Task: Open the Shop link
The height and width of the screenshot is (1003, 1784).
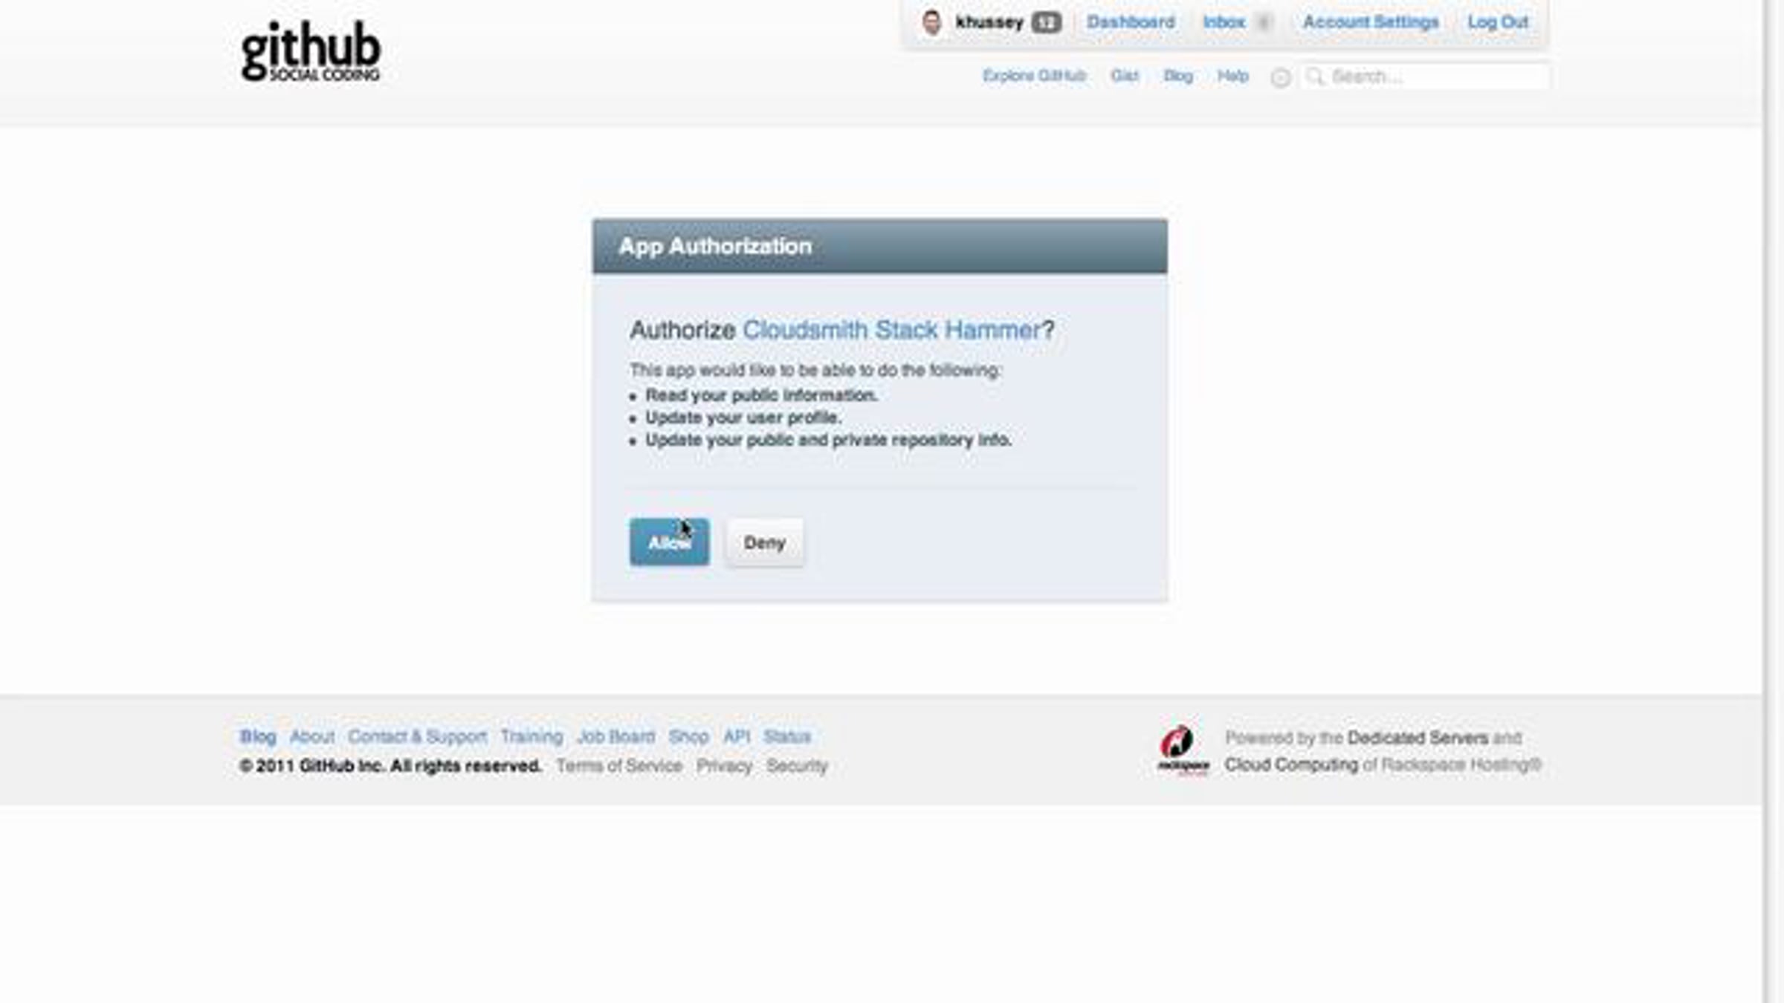Action: pyautogui.click(x=688, y=736)
